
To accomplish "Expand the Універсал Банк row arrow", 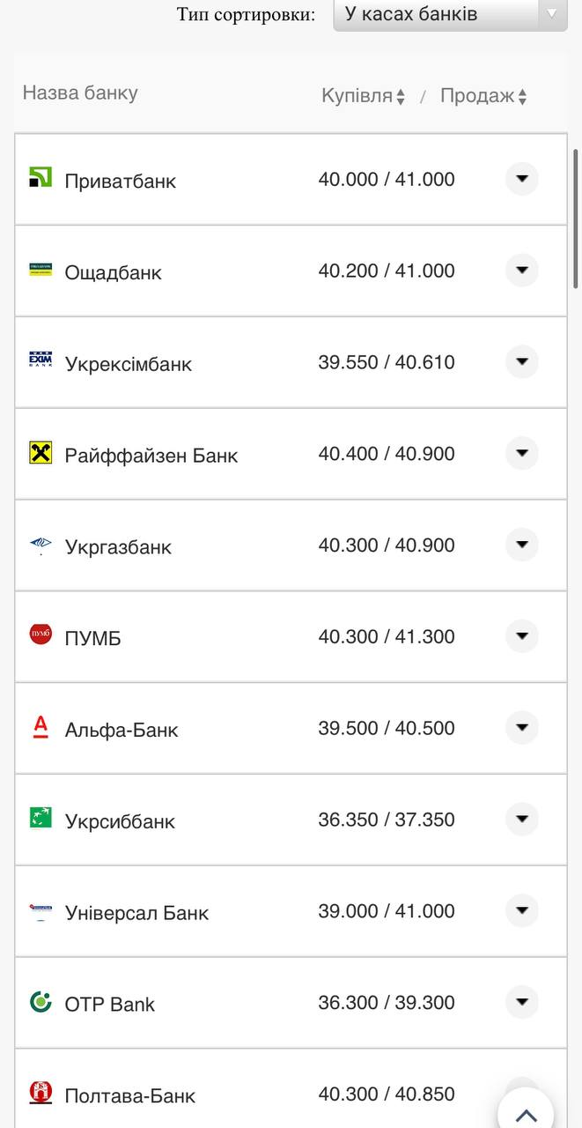I will 521,910.
